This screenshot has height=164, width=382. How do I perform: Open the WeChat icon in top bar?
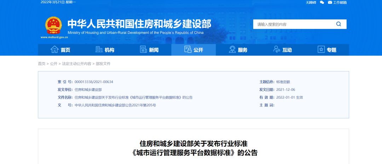pos(322,2)
